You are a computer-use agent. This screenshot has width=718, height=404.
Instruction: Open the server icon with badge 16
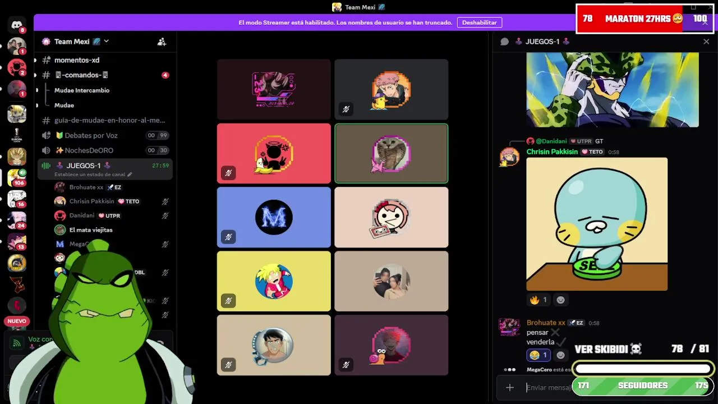[x=16, y=199]
